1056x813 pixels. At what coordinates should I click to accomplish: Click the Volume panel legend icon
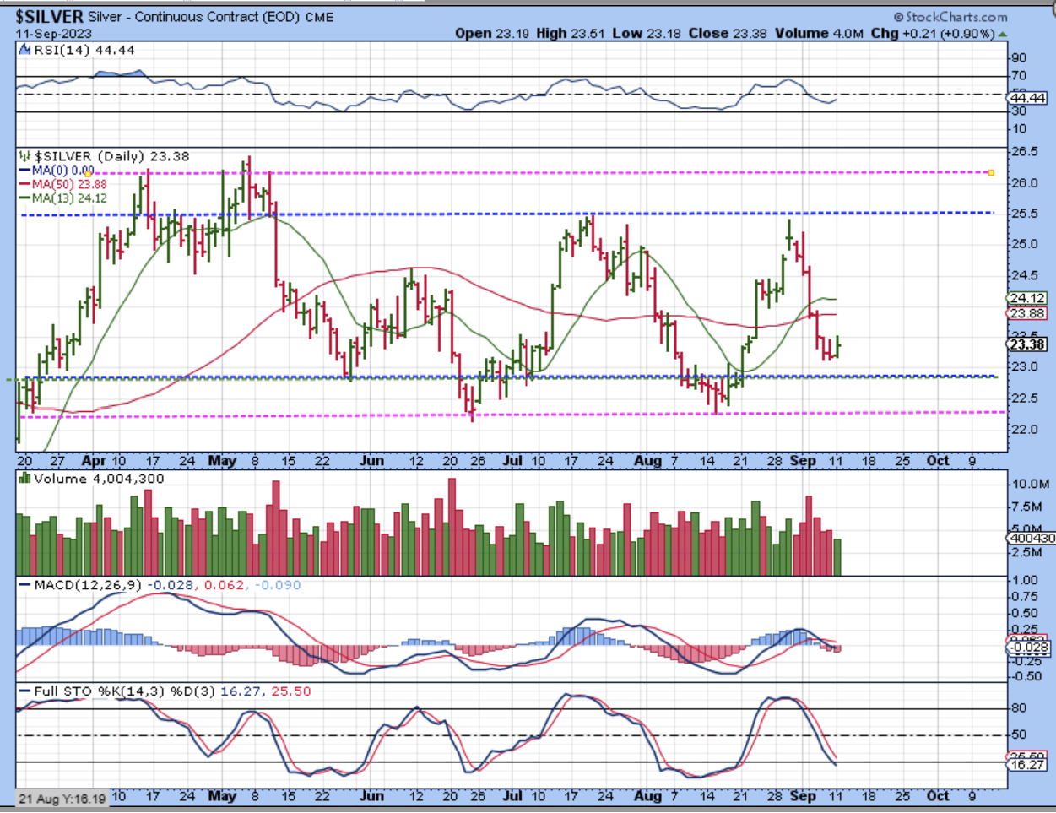pos(26,480)
